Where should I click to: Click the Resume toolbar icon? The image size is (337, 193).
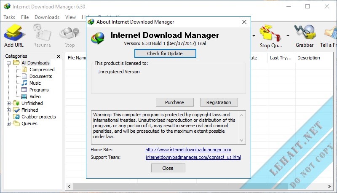(42, 32)
